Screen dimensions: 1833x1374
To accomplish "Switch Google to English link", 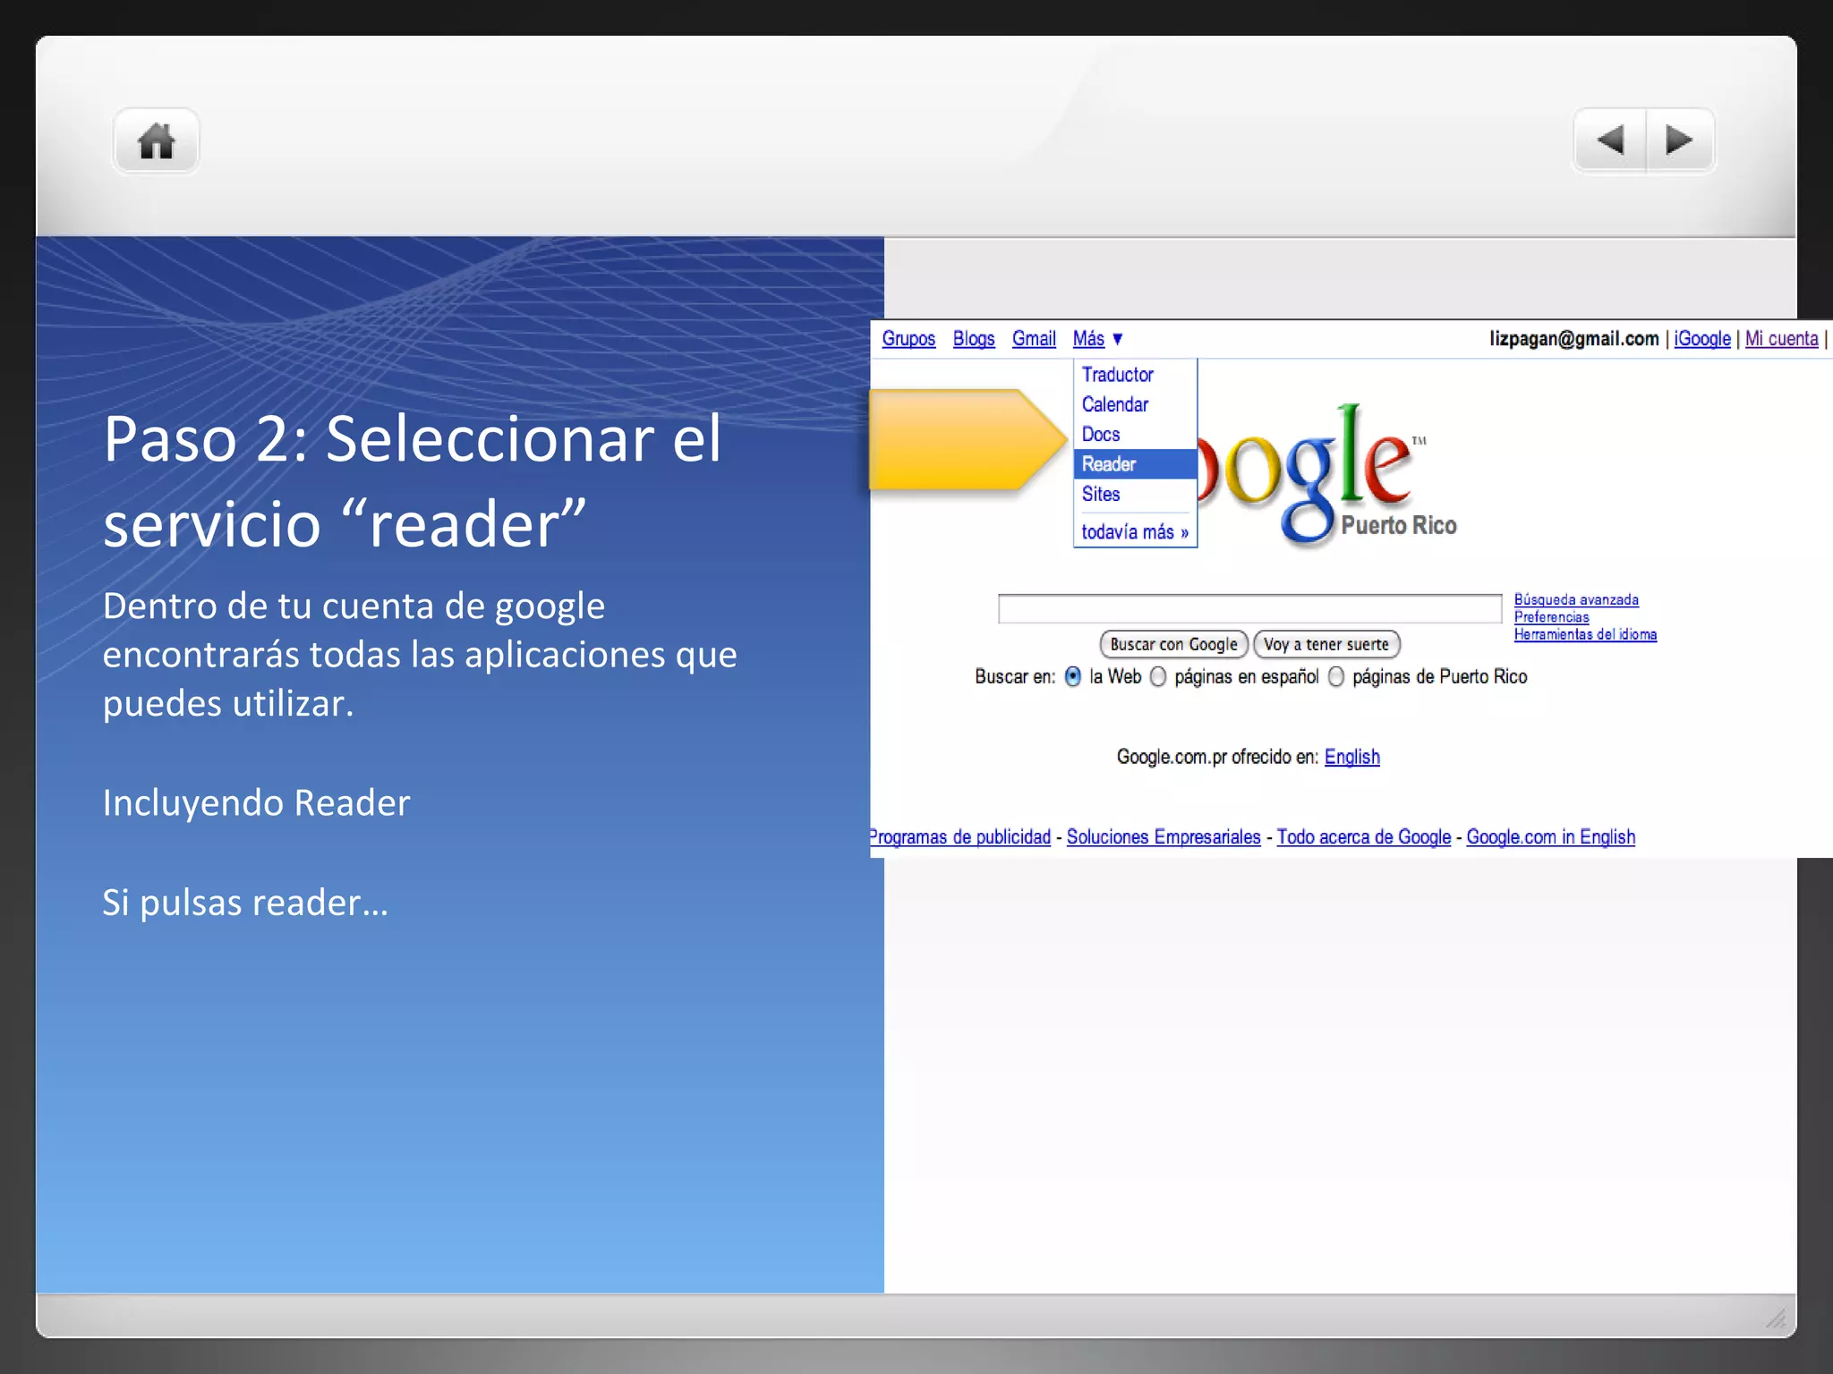I will [1351, 757].
